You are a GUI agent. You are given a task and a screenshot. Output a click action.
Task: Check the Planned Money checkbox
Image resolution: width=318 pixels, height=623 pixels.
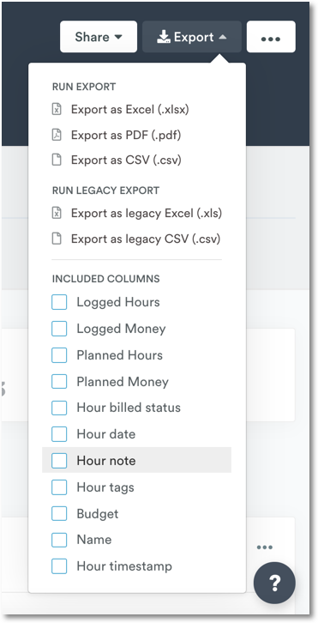[x=59, y=381]
